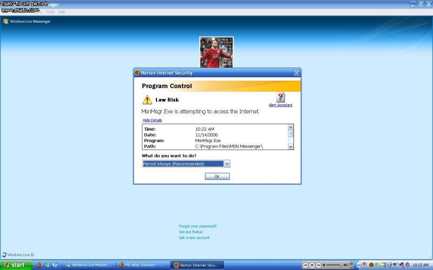433x270 pixels.
Task: Click the yellow monitor tray icon
Action: point(384,265)
